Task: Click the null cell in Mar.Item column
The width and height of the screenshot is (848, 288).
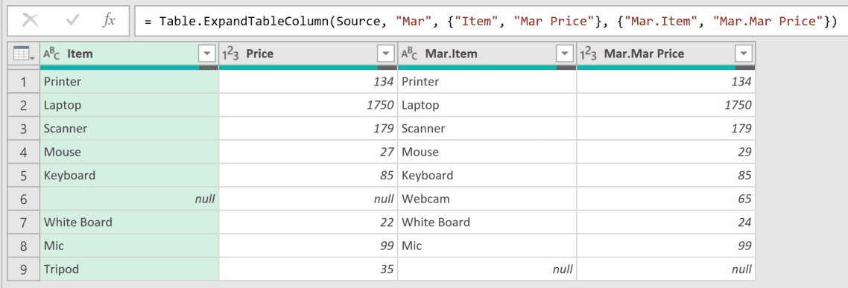Action: tap(487, 269)
